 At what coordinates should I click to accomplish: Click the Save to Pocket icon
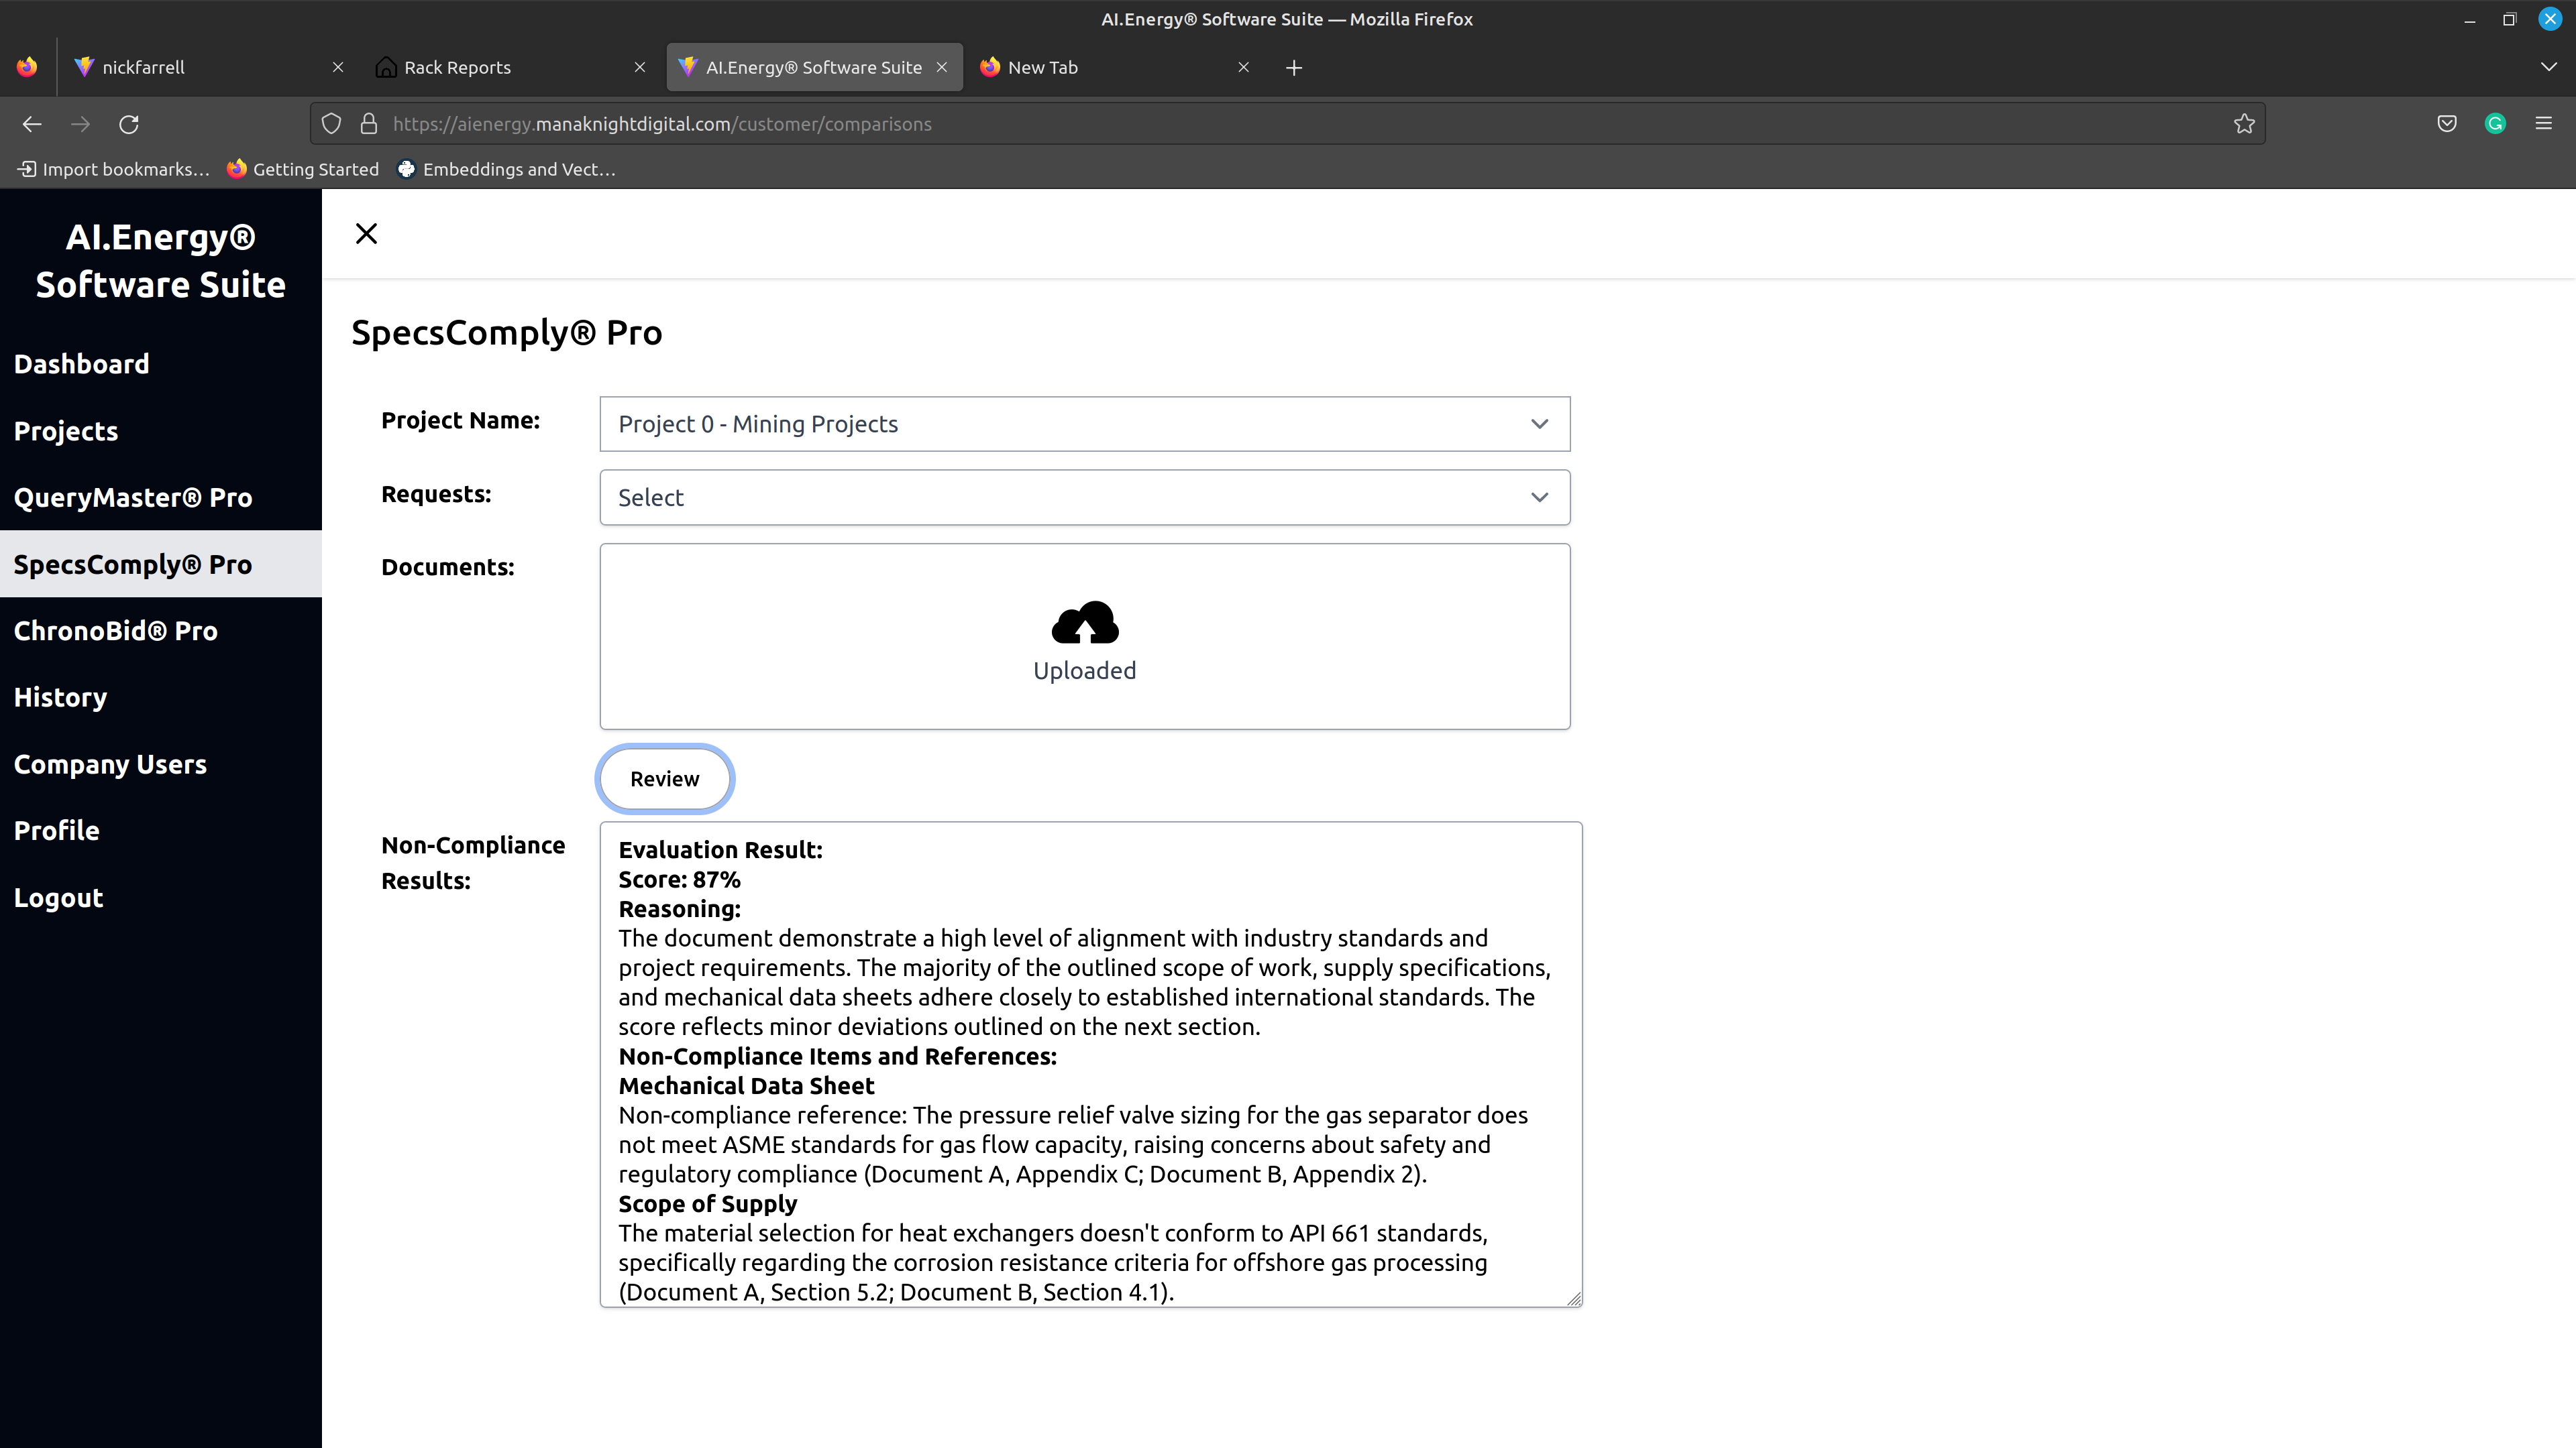pos(2446,124)
